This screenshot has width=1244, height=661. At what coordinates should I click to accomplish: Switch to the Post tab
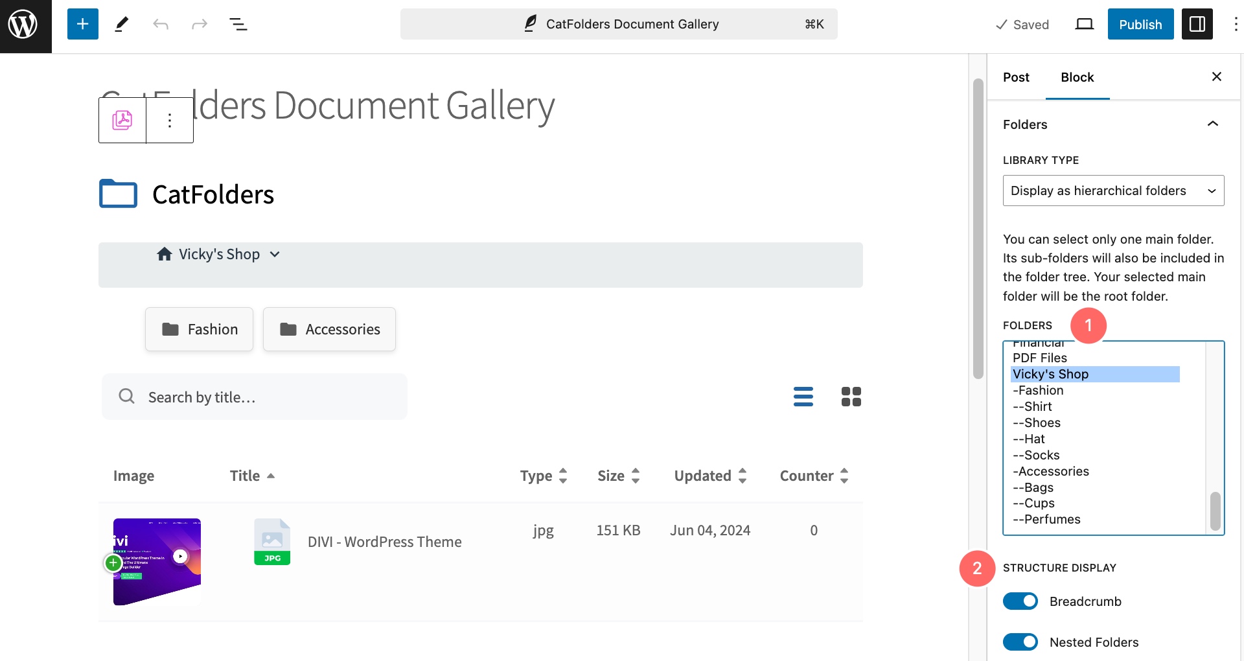click(1015, 77)
